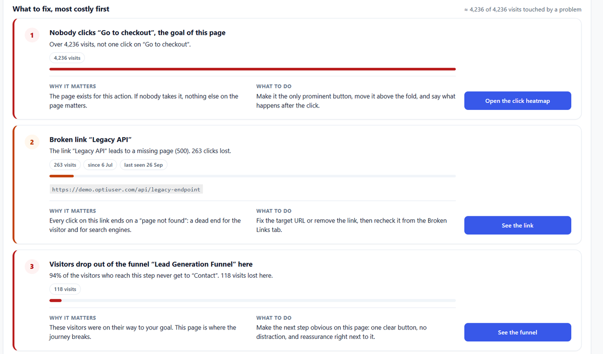The height and width of the screenshot is (354, 603).
Task: Click text The page exists for this action
Action: (144, 100)
